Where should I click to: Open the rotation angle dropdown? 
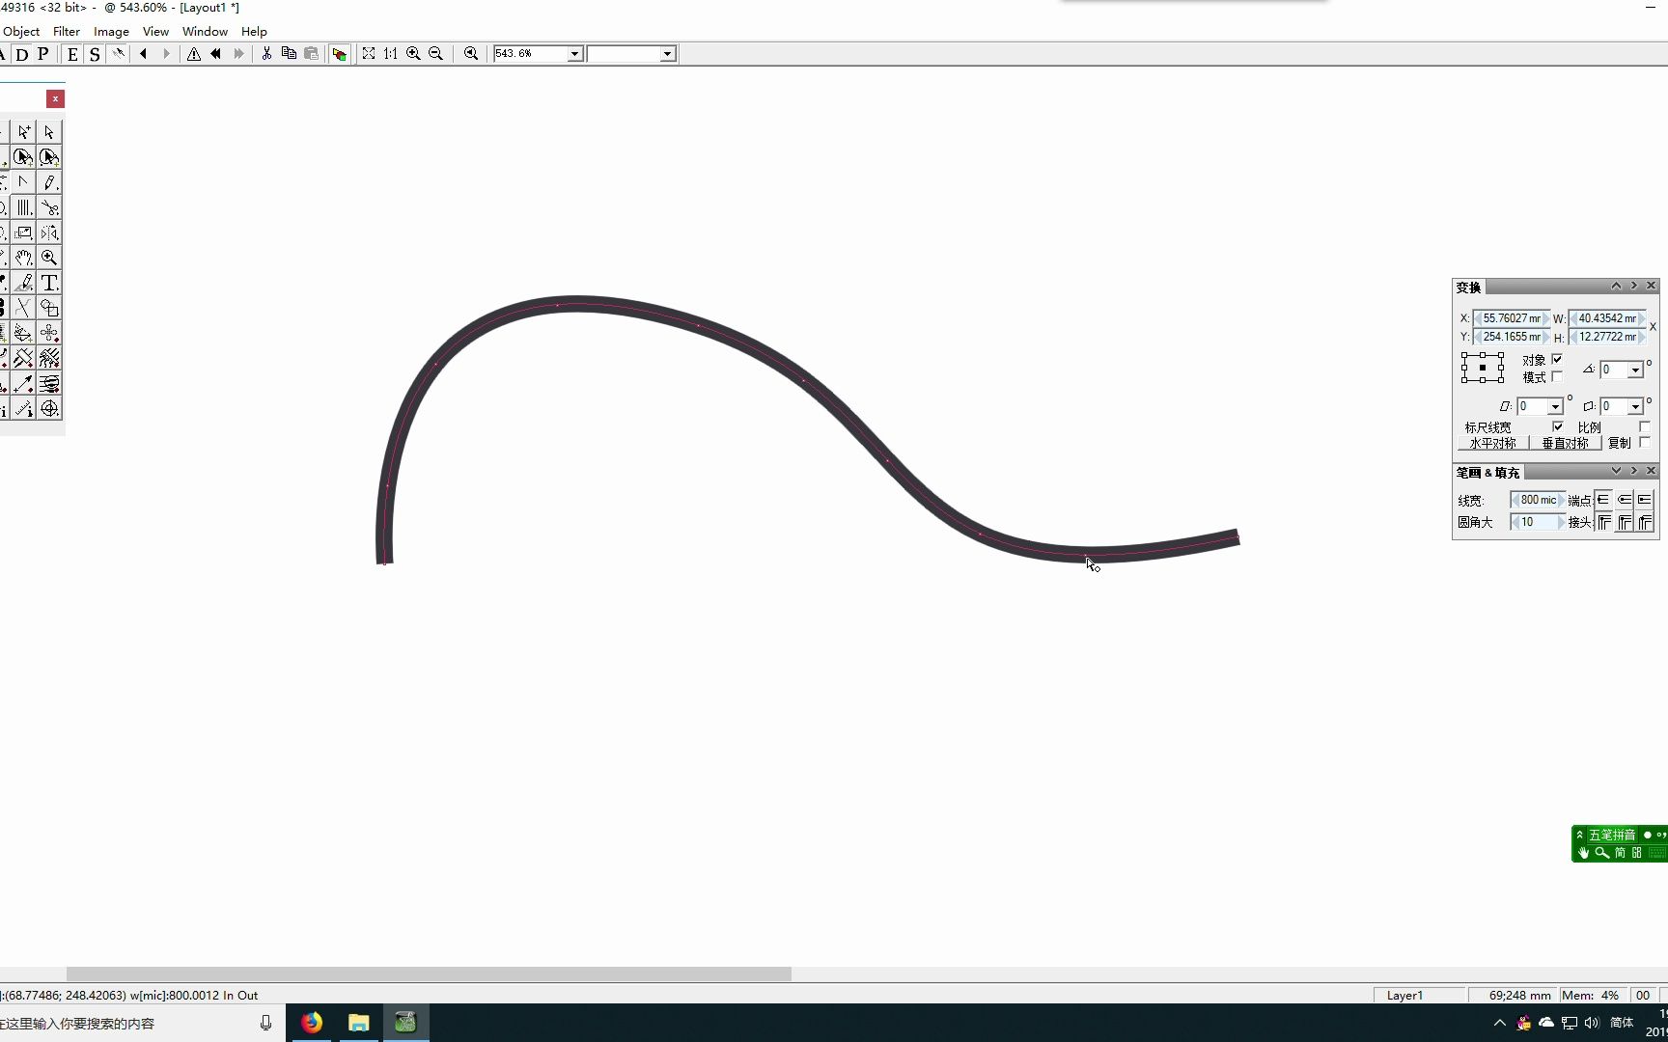[x=1635, y=370]
